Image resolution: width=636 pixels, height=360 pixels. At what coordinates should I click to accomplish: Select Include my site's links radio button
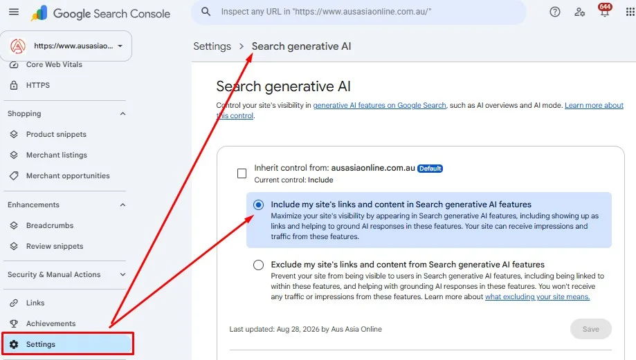point(258,205)
